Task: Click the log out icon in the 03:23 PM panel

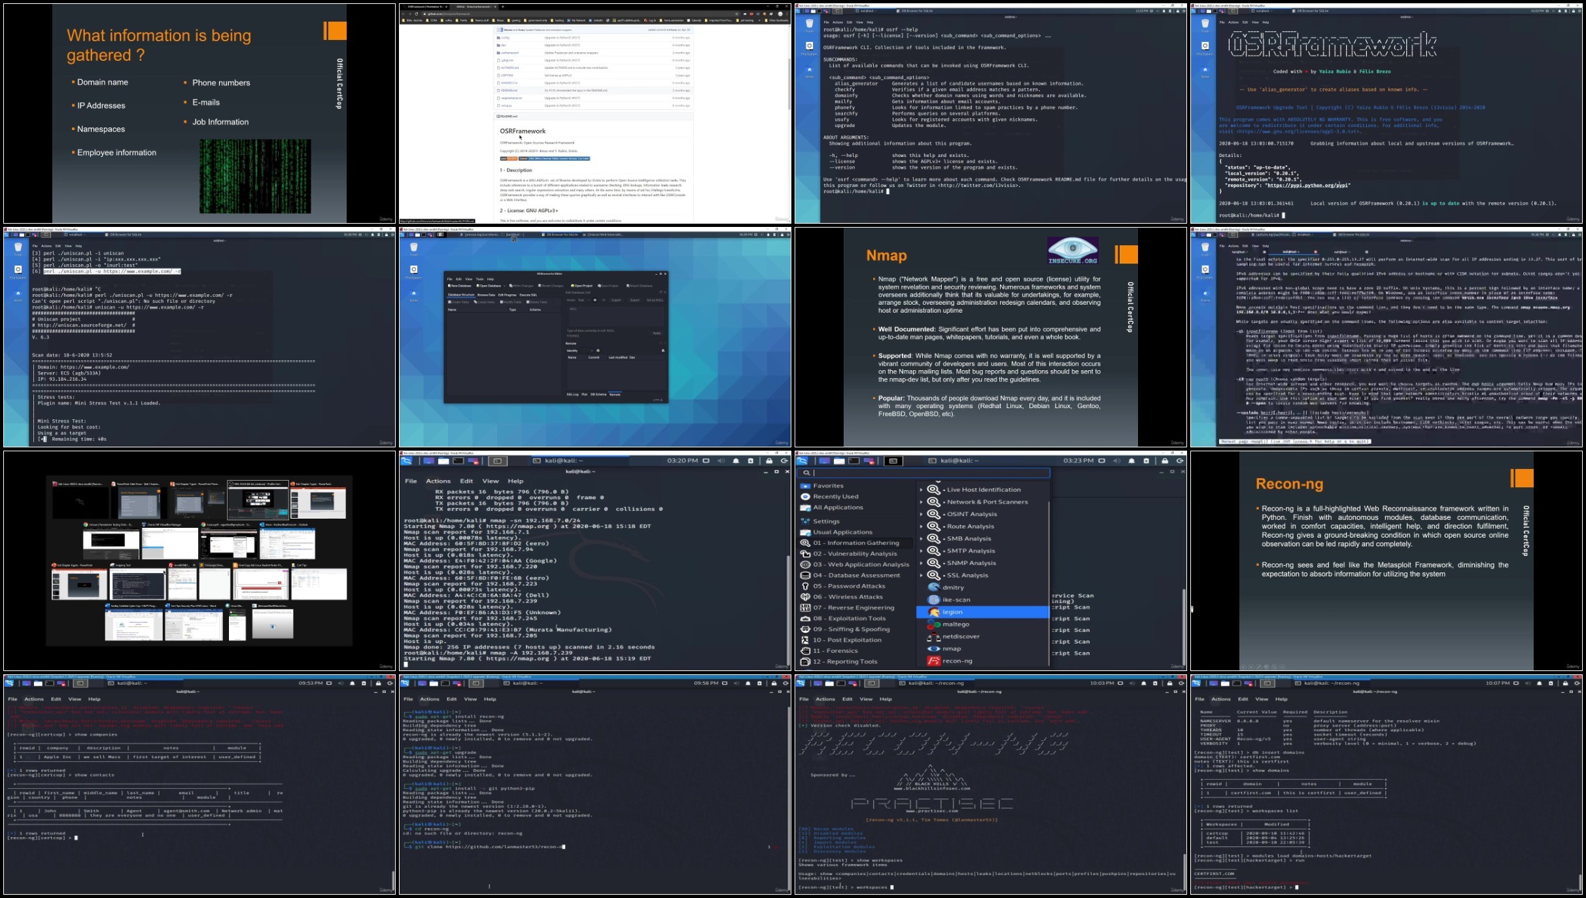Action: tap(1180, 461)
